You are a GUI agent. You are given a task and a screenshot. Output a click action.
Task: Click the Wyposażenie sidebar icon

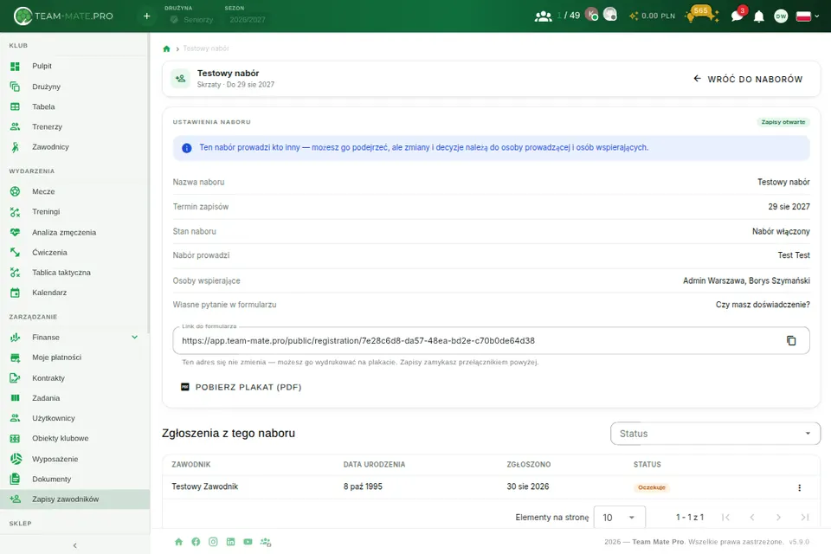point(16,459)
